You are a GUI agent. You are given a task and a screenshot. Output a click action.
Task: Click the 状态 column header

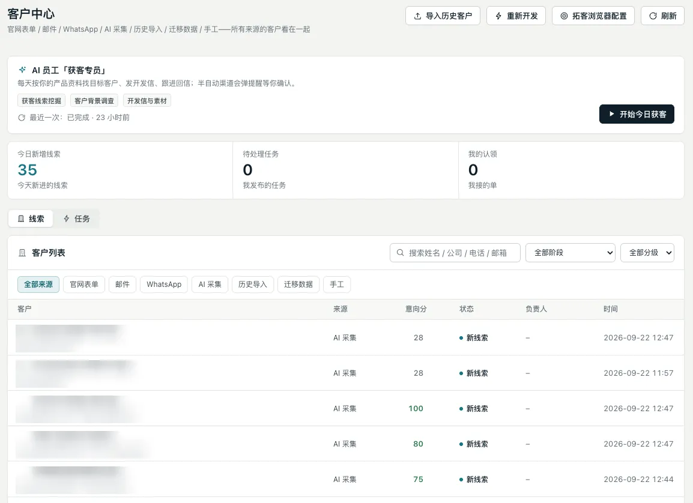coord(466,309)
